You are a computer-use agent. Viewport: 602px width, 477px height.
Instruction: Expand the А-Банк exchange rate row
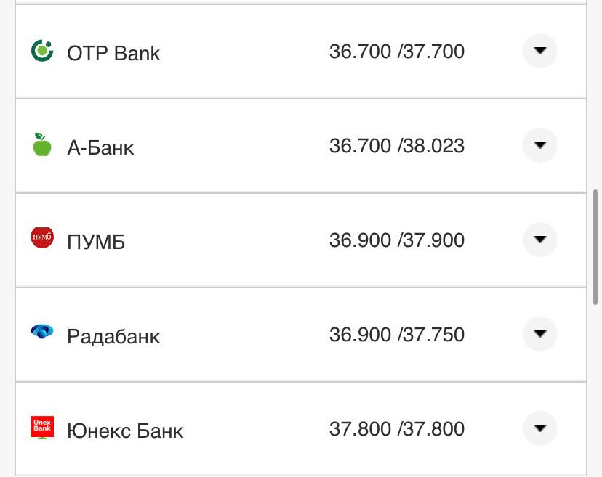point(539,145)
